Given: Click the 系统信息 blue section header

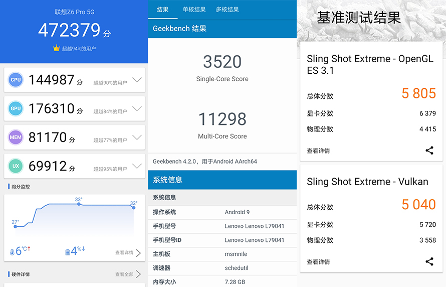Looking at the screenshot, I should [x=222, y=180].
